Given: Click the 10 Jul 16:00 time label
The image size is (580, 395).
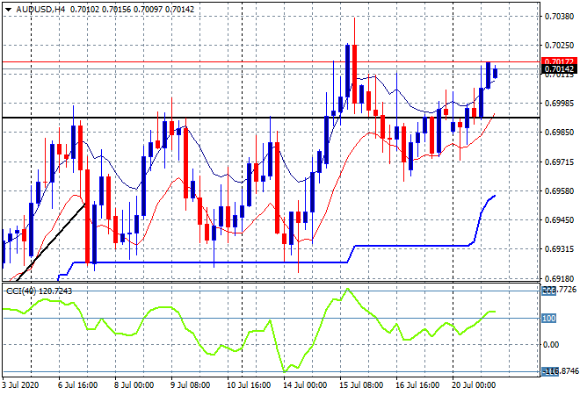Looking at the screenshot, I should tap(249, 385).
